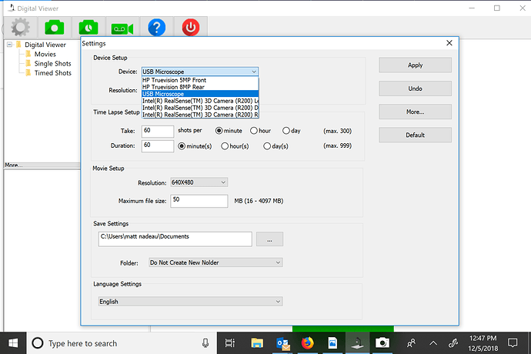Browse save path with ... button
This screenshot has height=354, width=531.
click(269, 239)
